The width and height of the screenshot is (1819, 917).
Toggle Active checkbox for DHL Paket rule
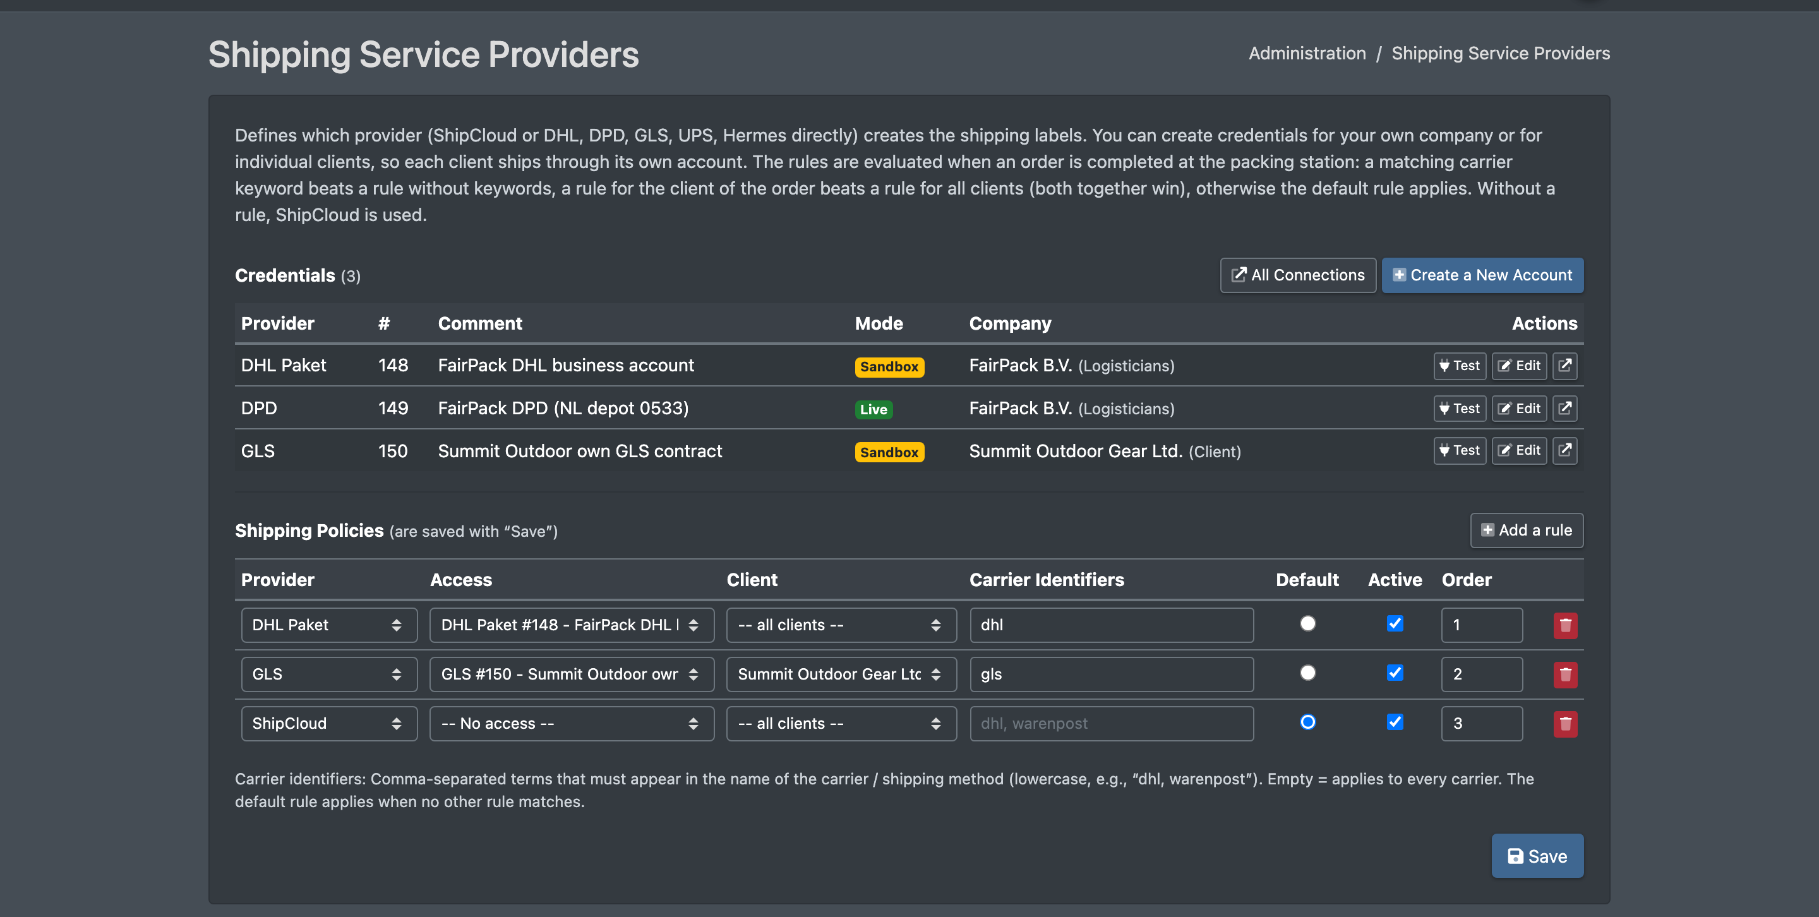(1395, 623)
